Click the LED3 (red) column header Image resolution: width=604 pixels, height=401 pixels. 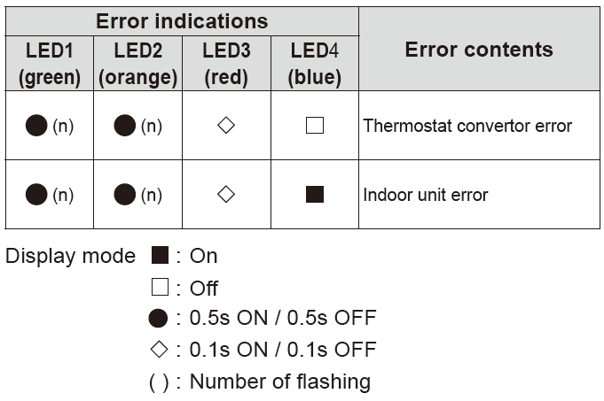click(226, 64)
